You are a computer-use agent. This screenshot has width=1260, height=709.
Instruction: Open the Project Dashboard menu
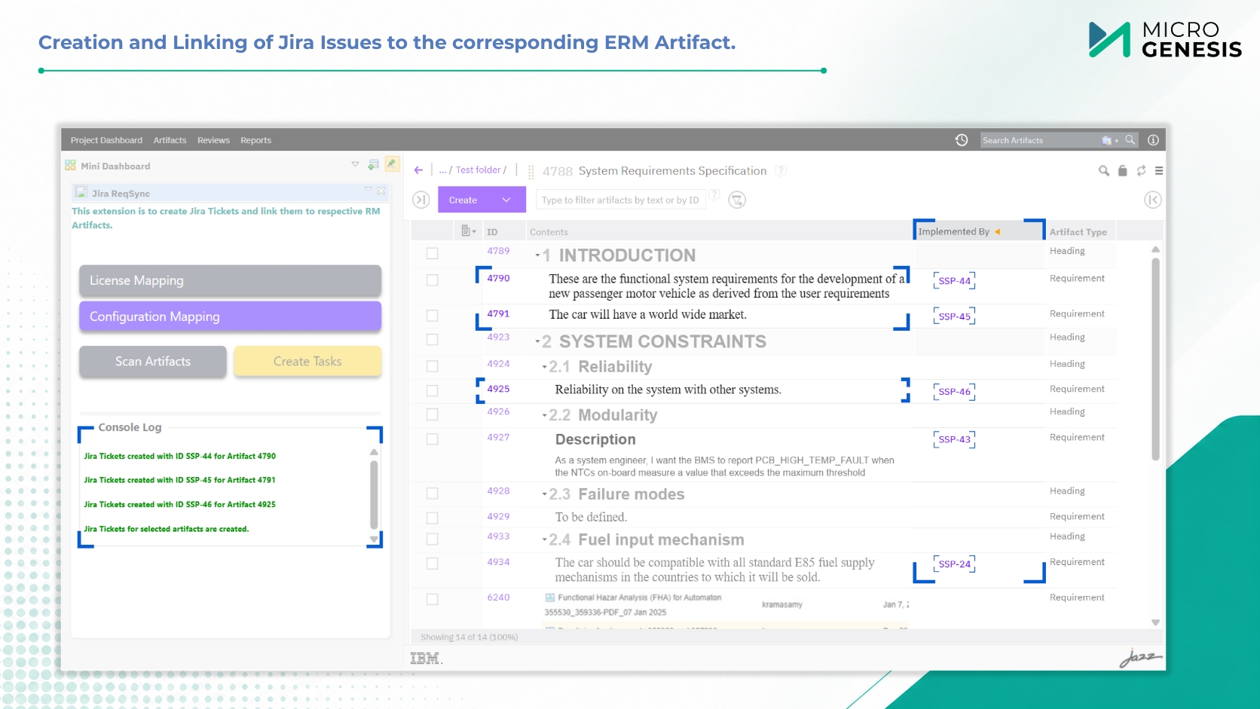coord(106,140)
